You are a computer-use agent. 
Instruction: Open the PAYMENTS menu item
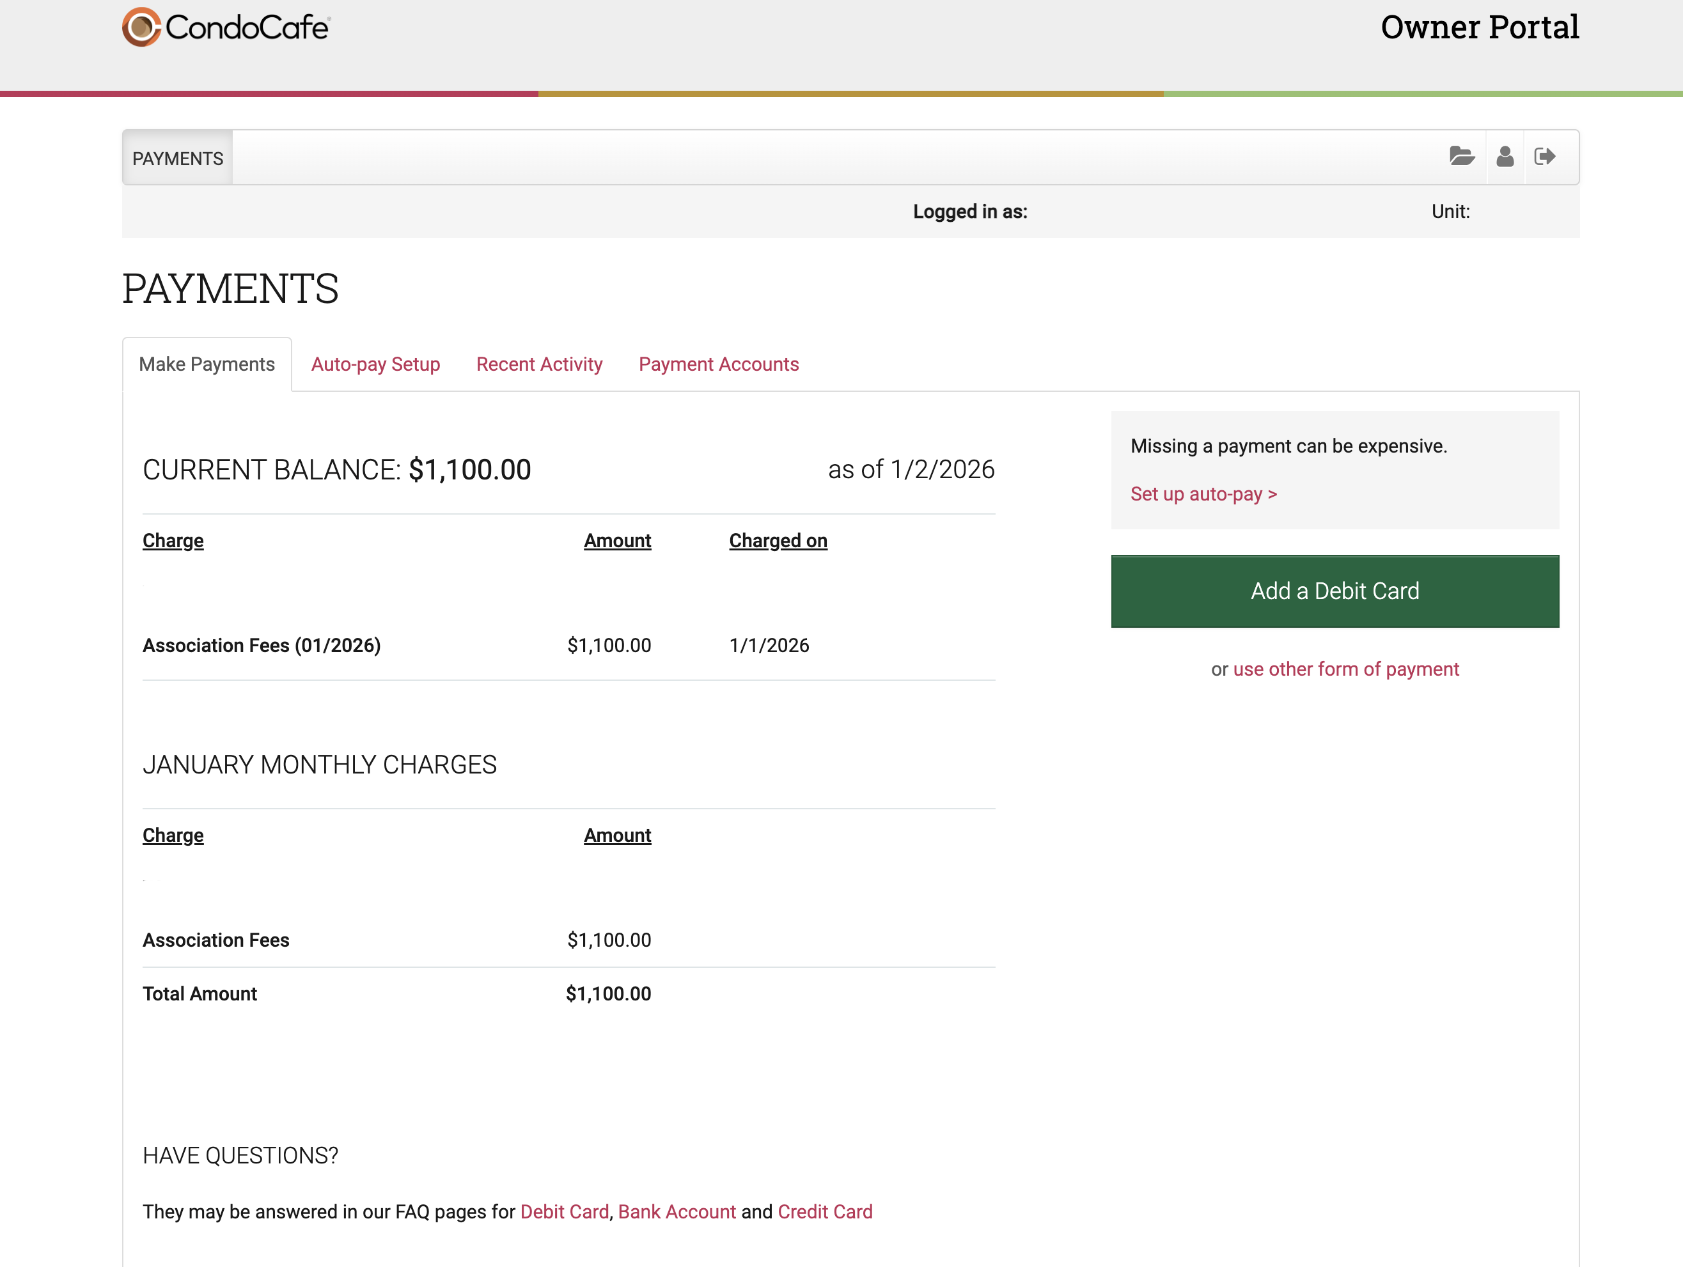point(177,158)
